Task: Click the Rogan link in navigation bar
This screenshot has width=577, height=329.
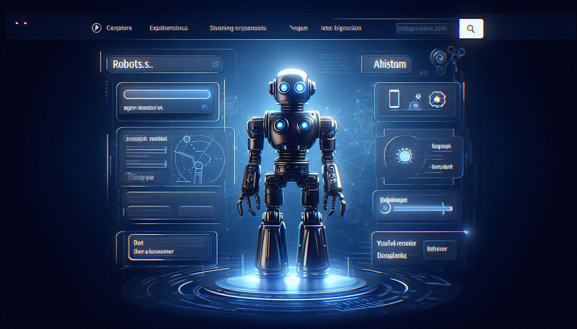Action: [x=298, y=28]
